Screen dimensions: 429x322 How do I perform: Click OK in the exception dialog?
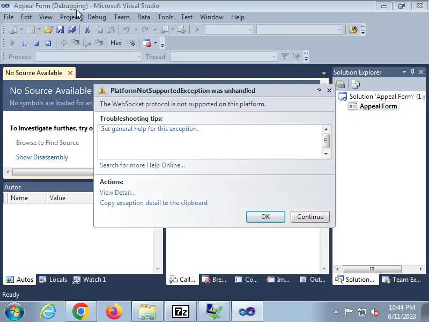(x=265, y=217)
